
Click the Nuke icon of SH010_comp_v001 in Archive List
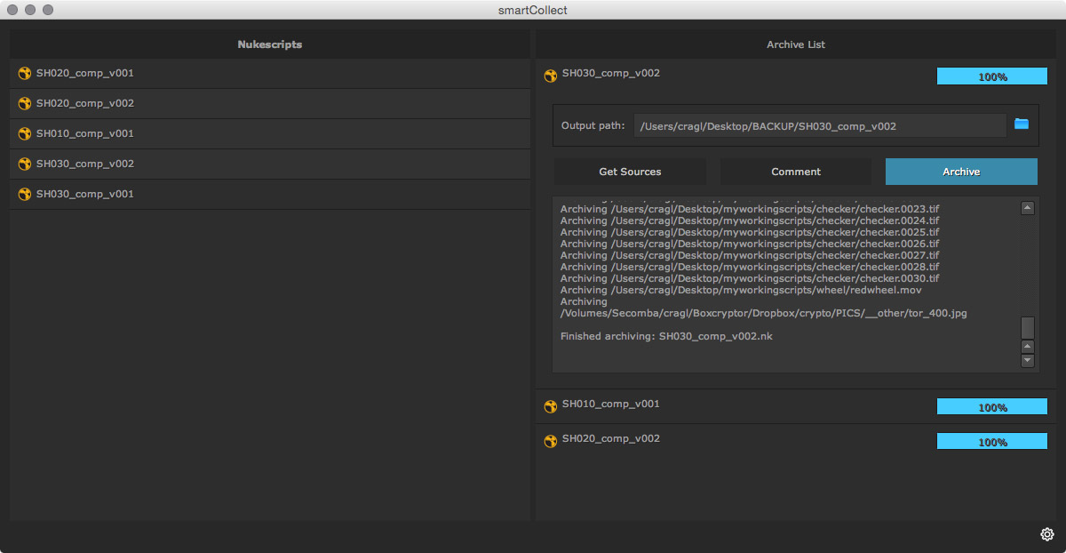(551, 406)
